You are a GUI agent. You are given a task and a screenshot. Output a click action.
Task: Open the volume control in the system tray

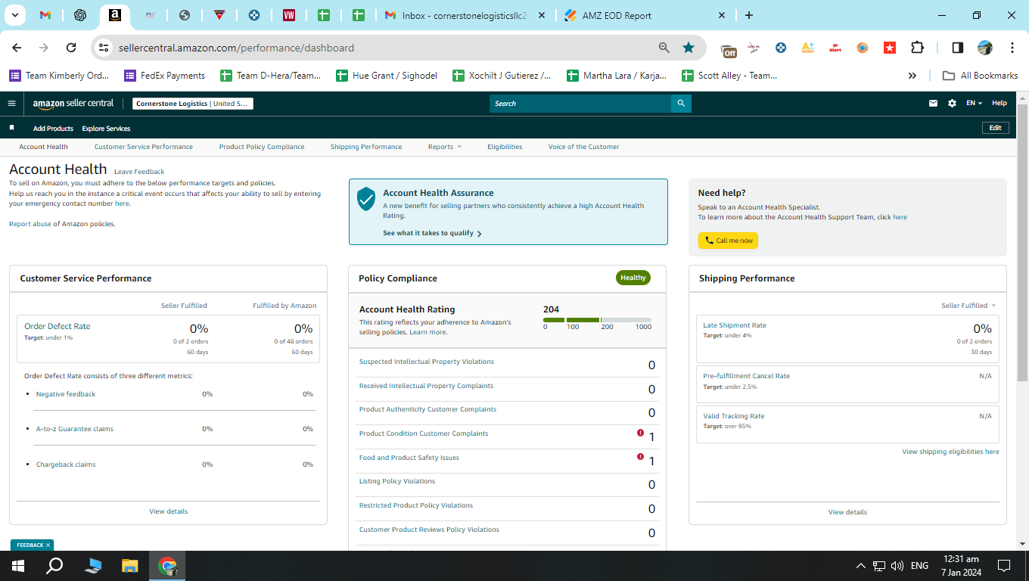(x=897, y=566)
